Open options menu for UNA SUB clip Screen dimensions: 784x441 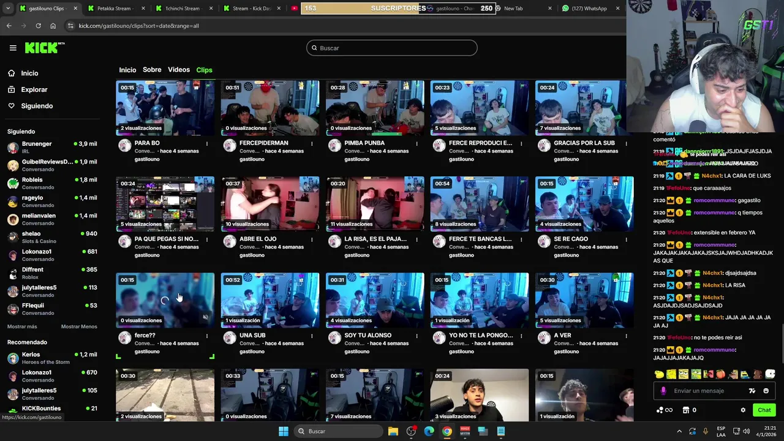312,336
